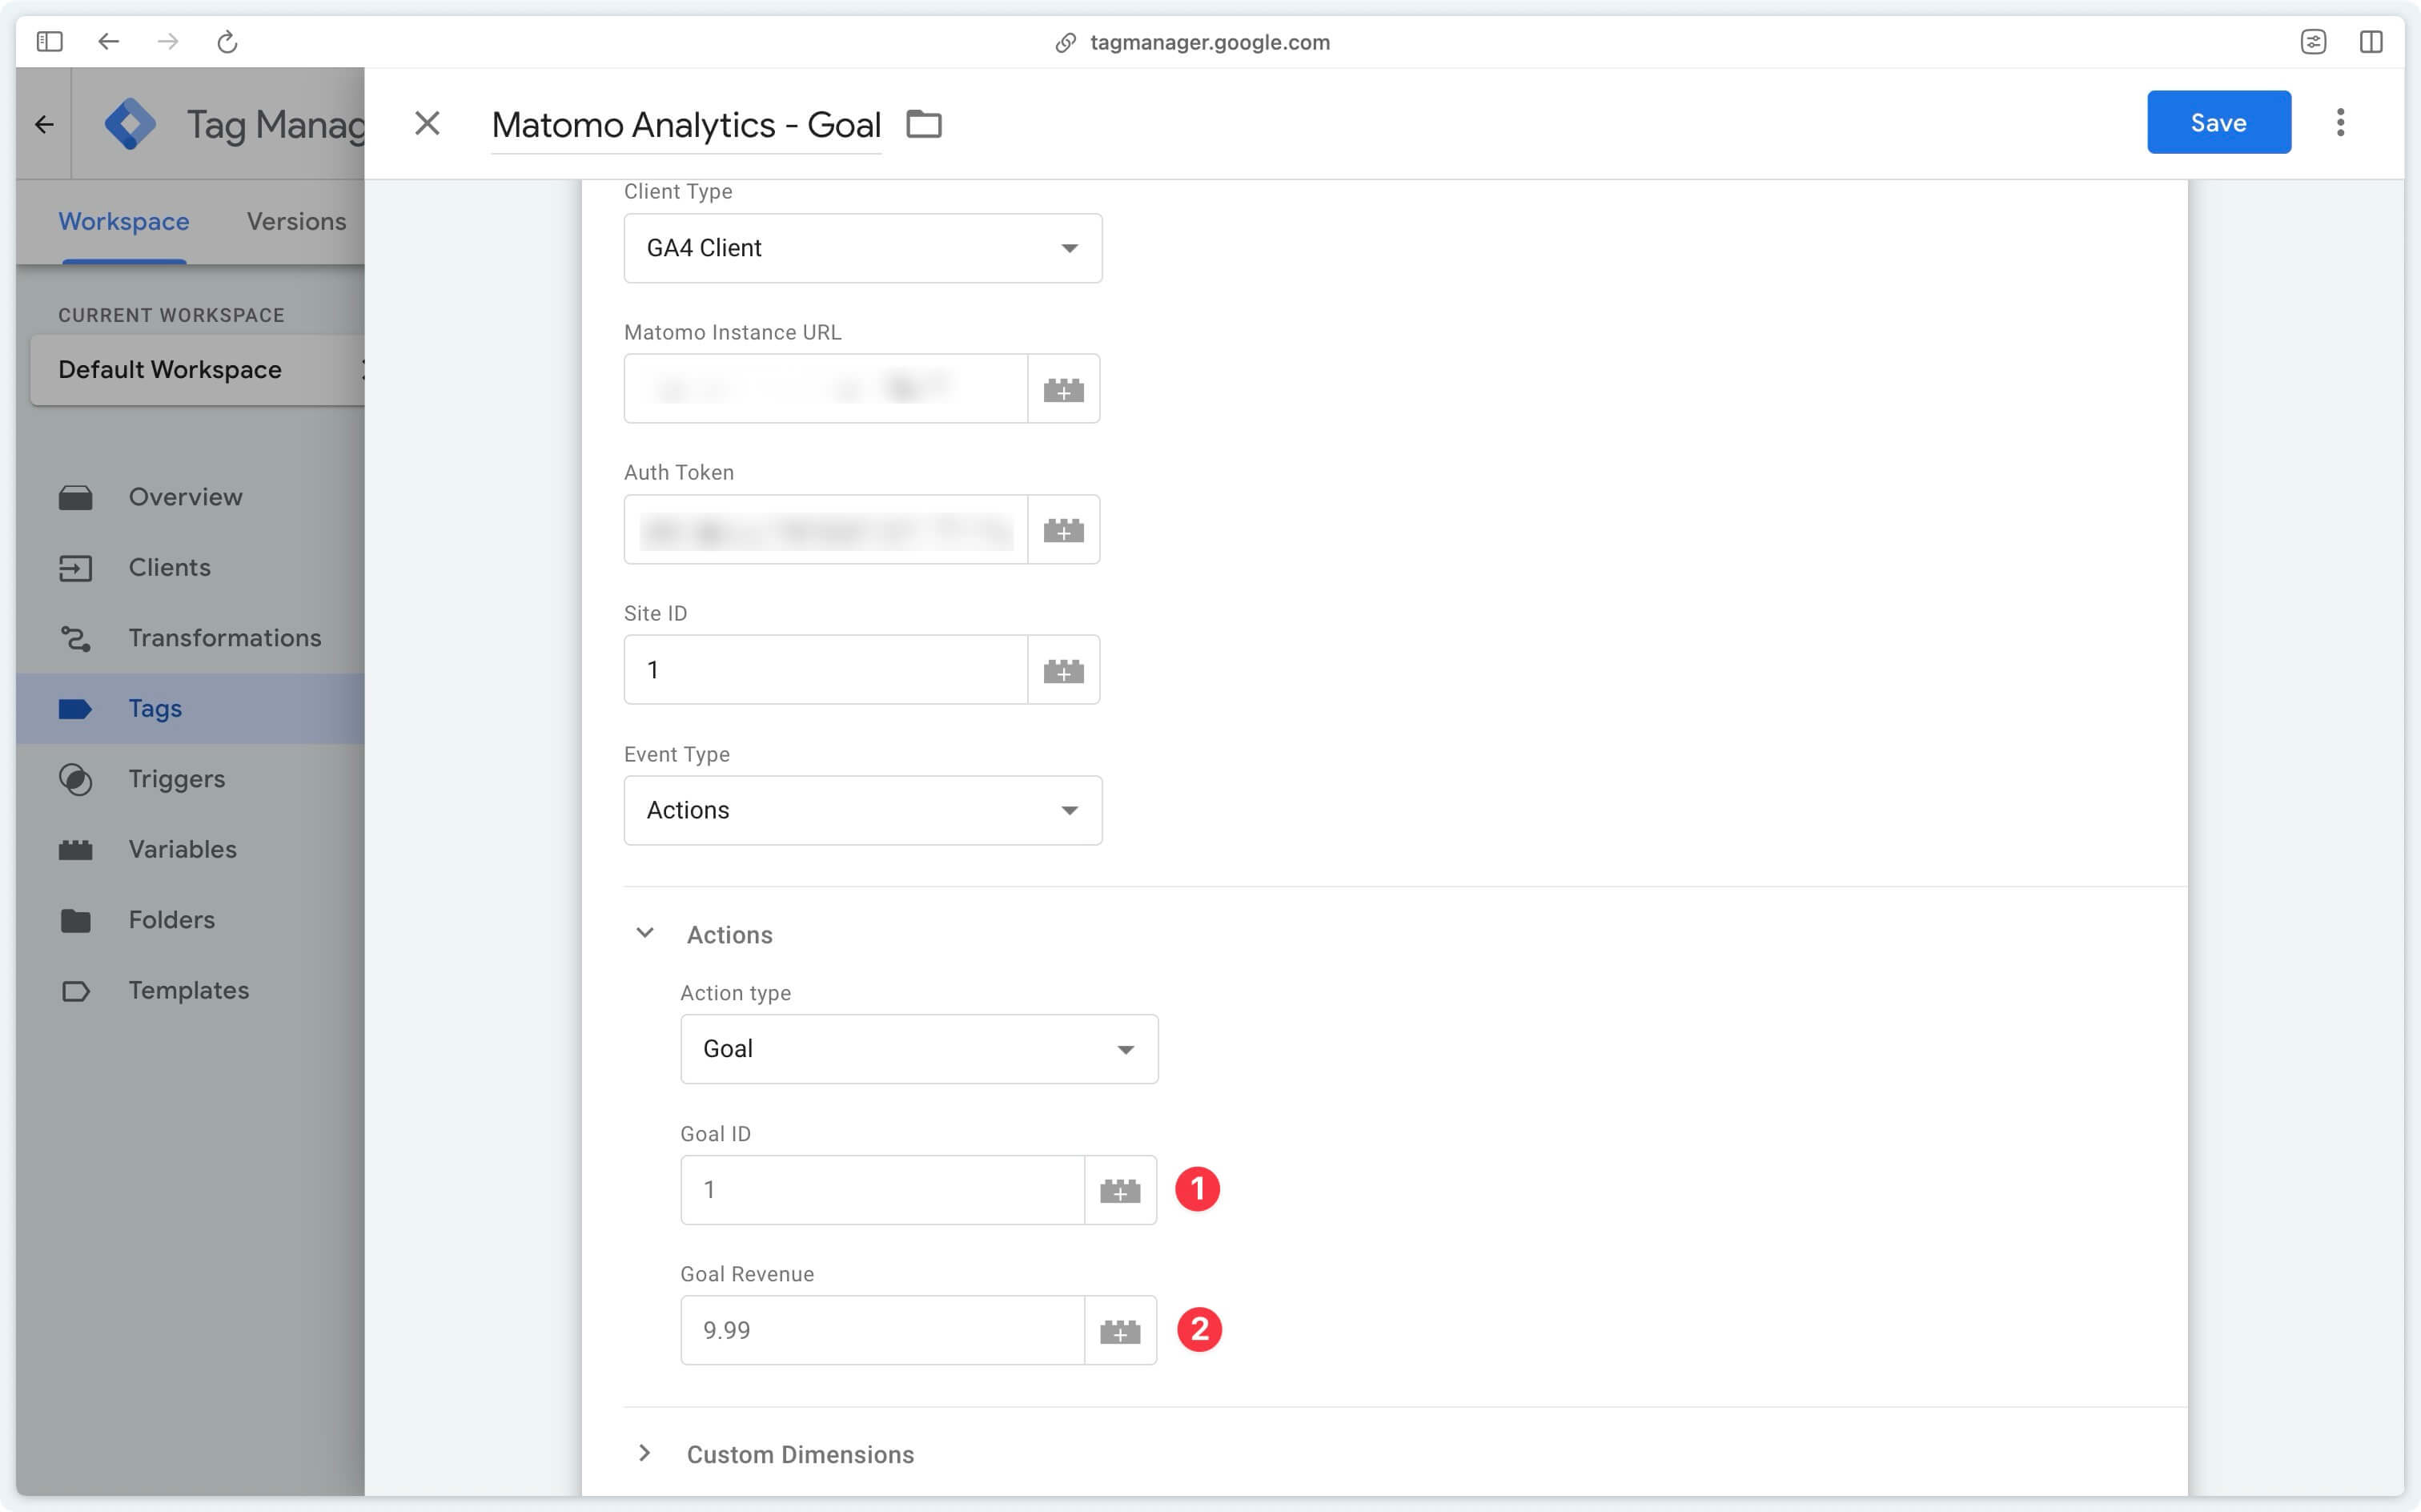The image size is (2421, 1512).
Task: Click the Transformations sidebar icon
Action: pos(76,638)
